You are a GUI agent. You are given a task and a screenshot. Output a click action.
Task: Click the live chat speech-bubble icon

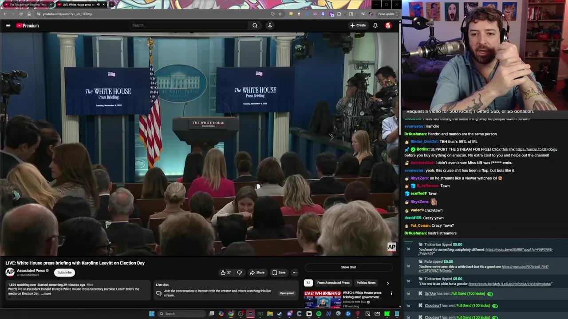pos(159,293)
